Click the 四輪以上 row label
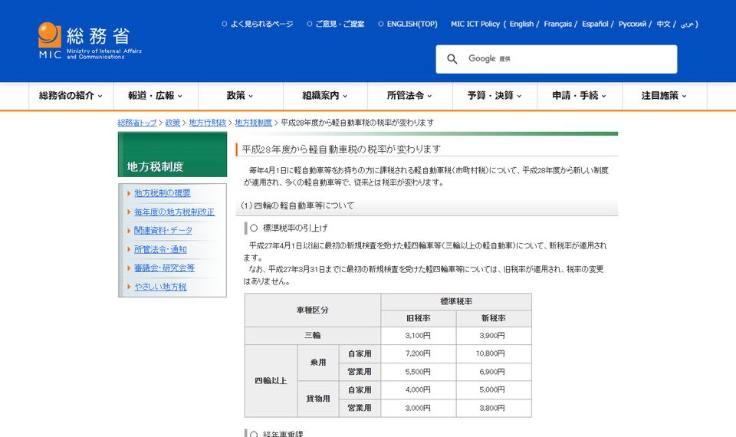The width and height of the screenshot is (736, 437). click(271, 381)
